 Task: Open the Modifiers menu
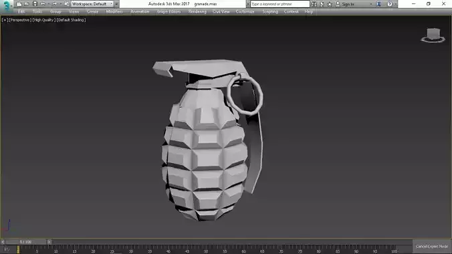pyautogui.click(x=114, y=12)
